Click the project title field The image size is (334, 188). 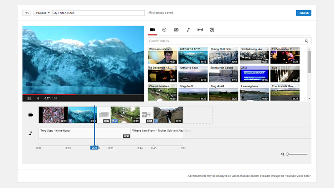coord(98,13)
